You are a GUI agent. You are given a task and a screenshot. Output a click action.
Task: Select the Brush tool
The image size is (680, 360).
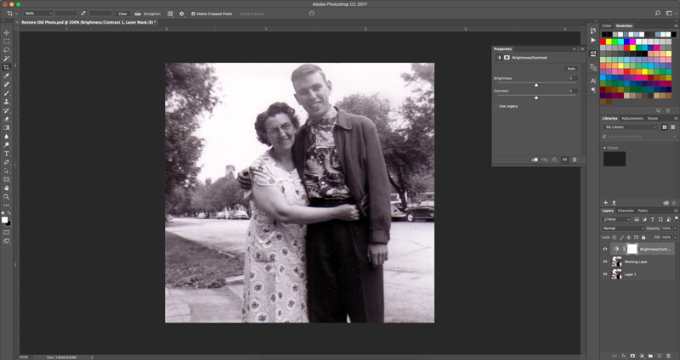7,93
